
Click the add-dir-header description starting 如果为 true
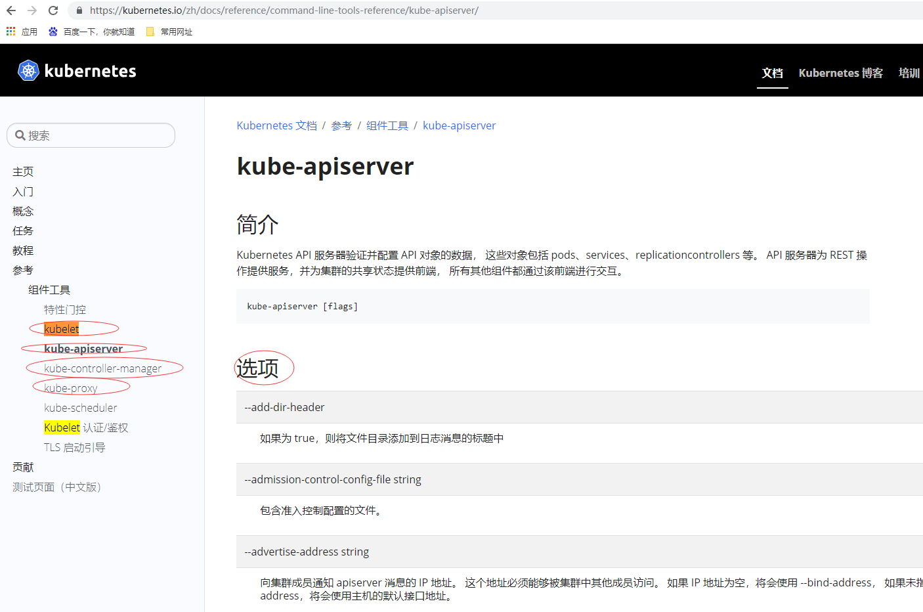382,438
